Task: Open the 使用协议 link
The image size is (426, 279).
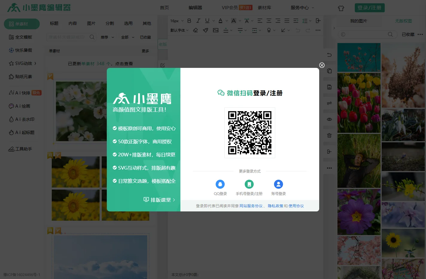Action: tap(296, 206)
